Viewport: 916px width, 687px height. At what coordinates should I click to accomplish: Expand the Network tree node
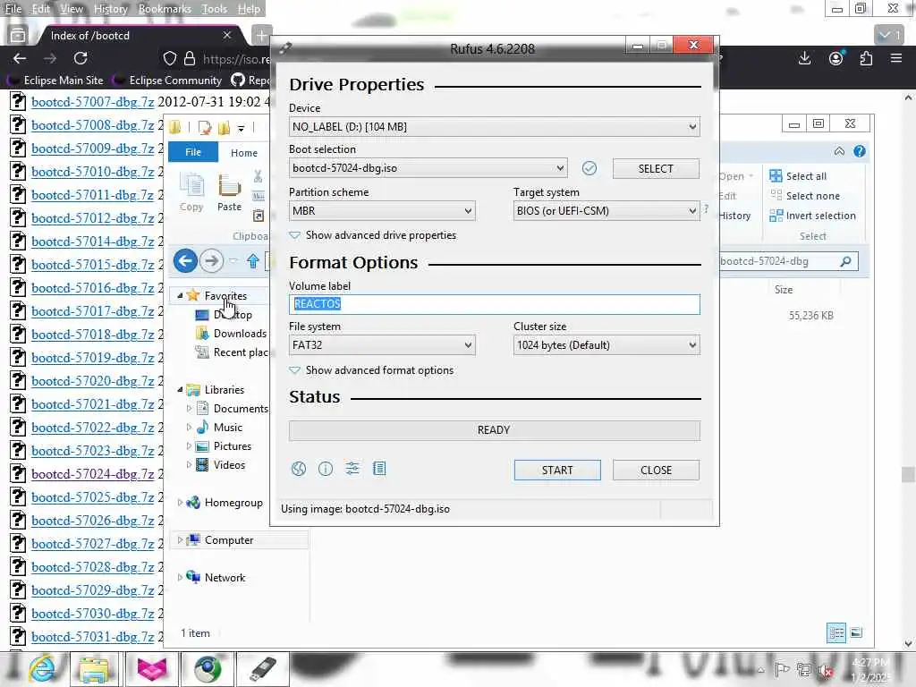point(180,577)
